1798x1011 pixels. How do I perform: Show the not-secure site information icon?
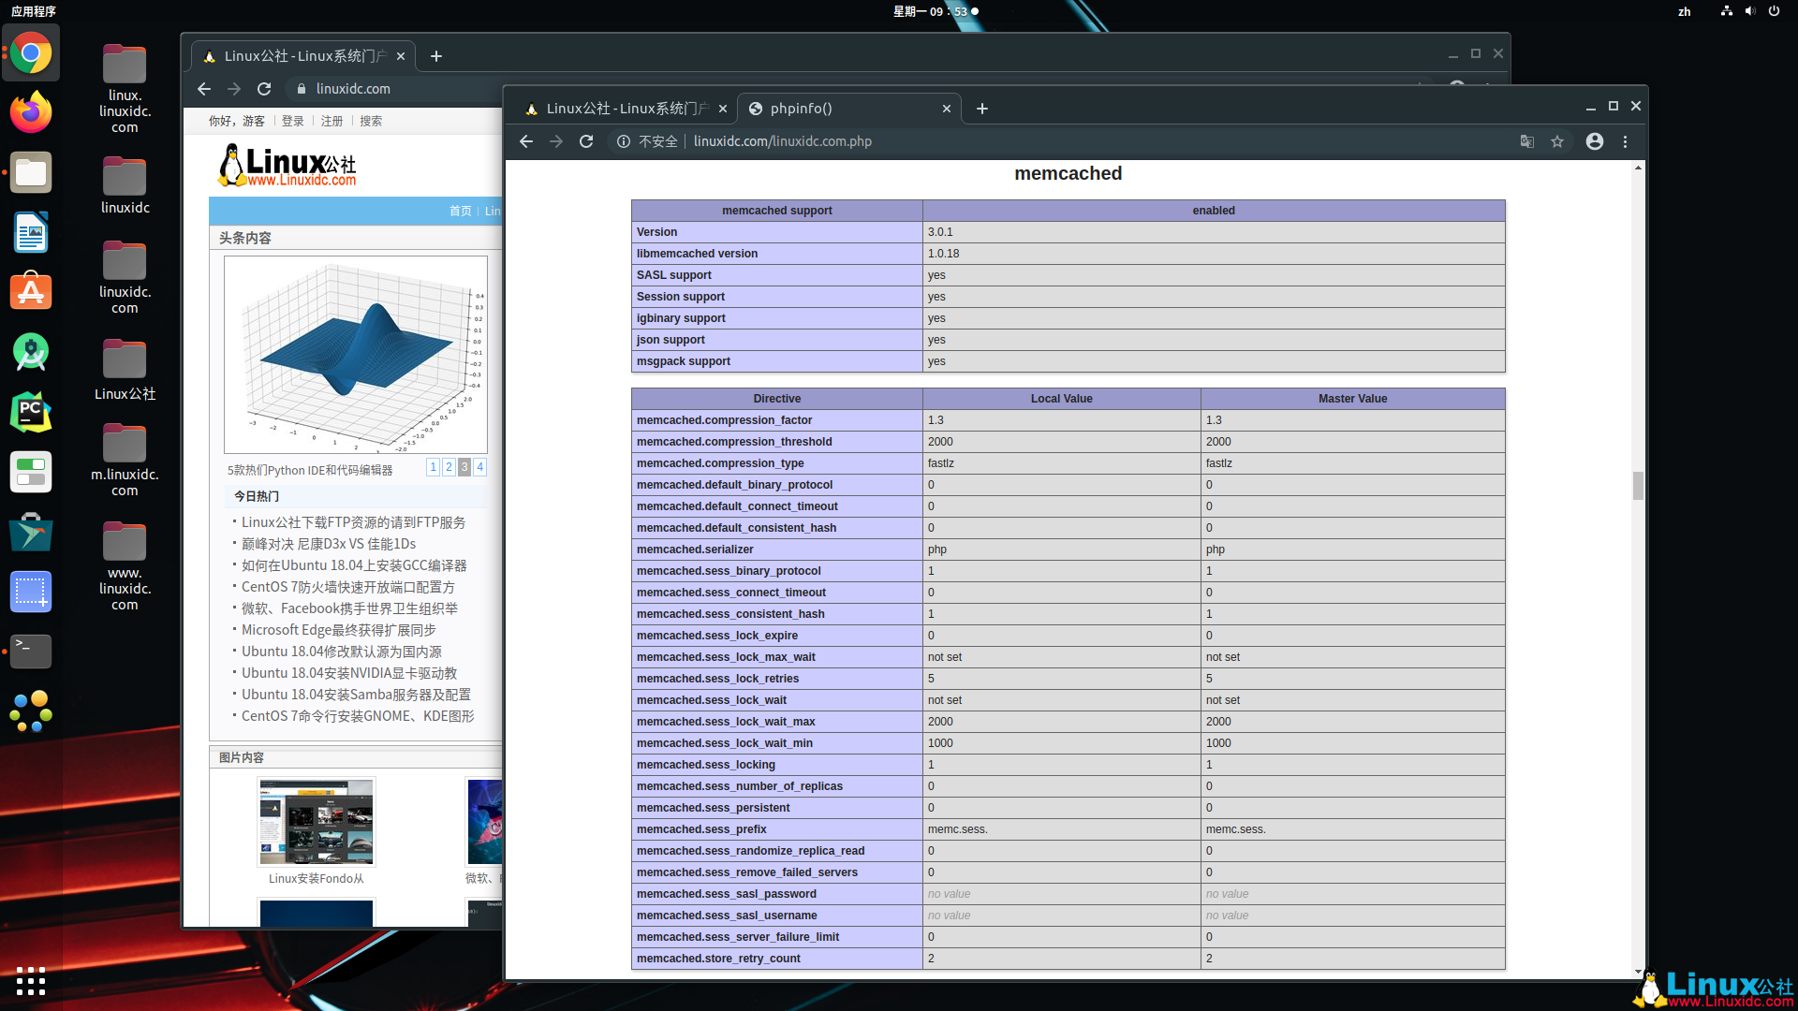pyautogui.click(x=624, y=141)
